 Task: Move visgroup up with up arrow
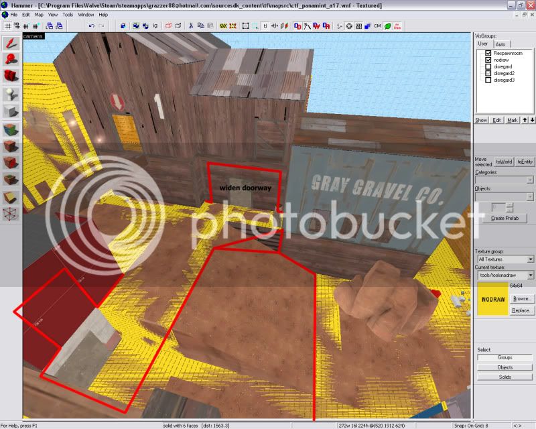(x=525, y=120)
